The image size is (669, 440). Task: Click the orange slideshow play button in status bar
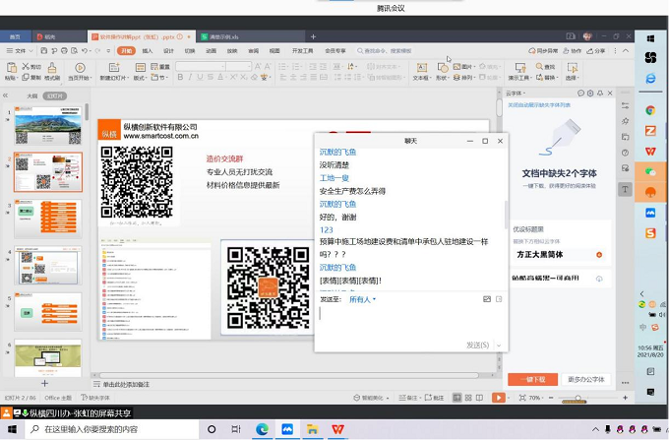tap(498, 398)
